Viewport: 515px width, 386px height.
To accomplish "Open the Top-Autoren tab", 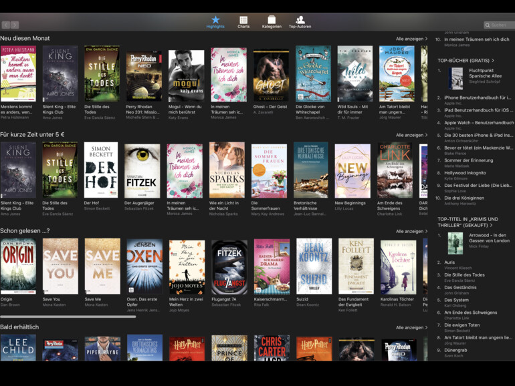I will (x=300, y=22).
